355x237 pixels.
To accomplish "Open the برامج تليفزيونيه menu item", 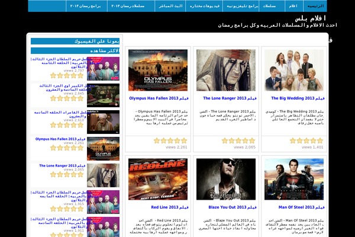I will tap(242, 6).
